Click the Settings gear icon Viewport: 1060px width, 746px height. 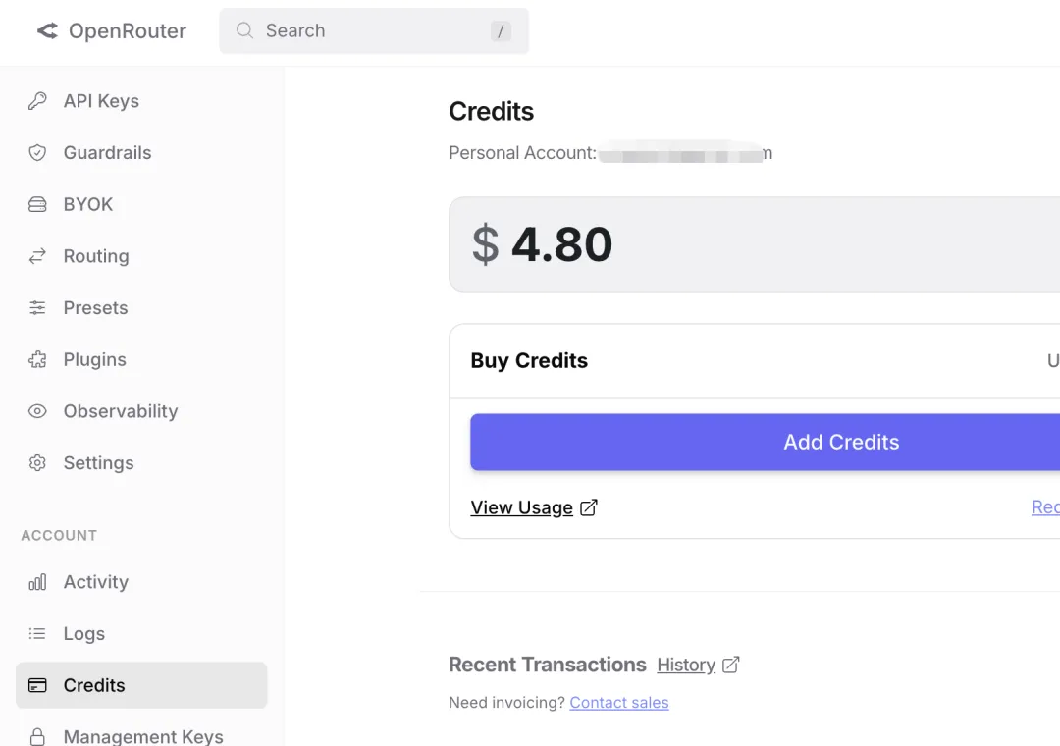point(37,463)
